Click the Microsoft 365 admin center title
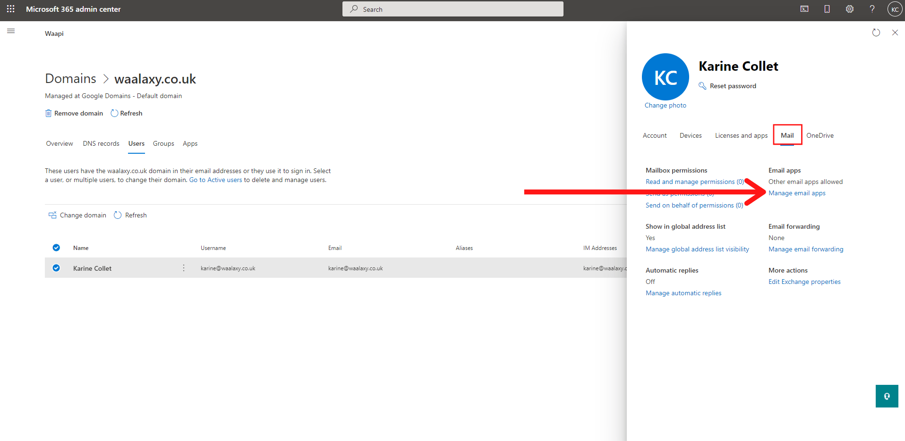Image resolution: width=905 pixels, height=441 pixels. click(73, 9)
